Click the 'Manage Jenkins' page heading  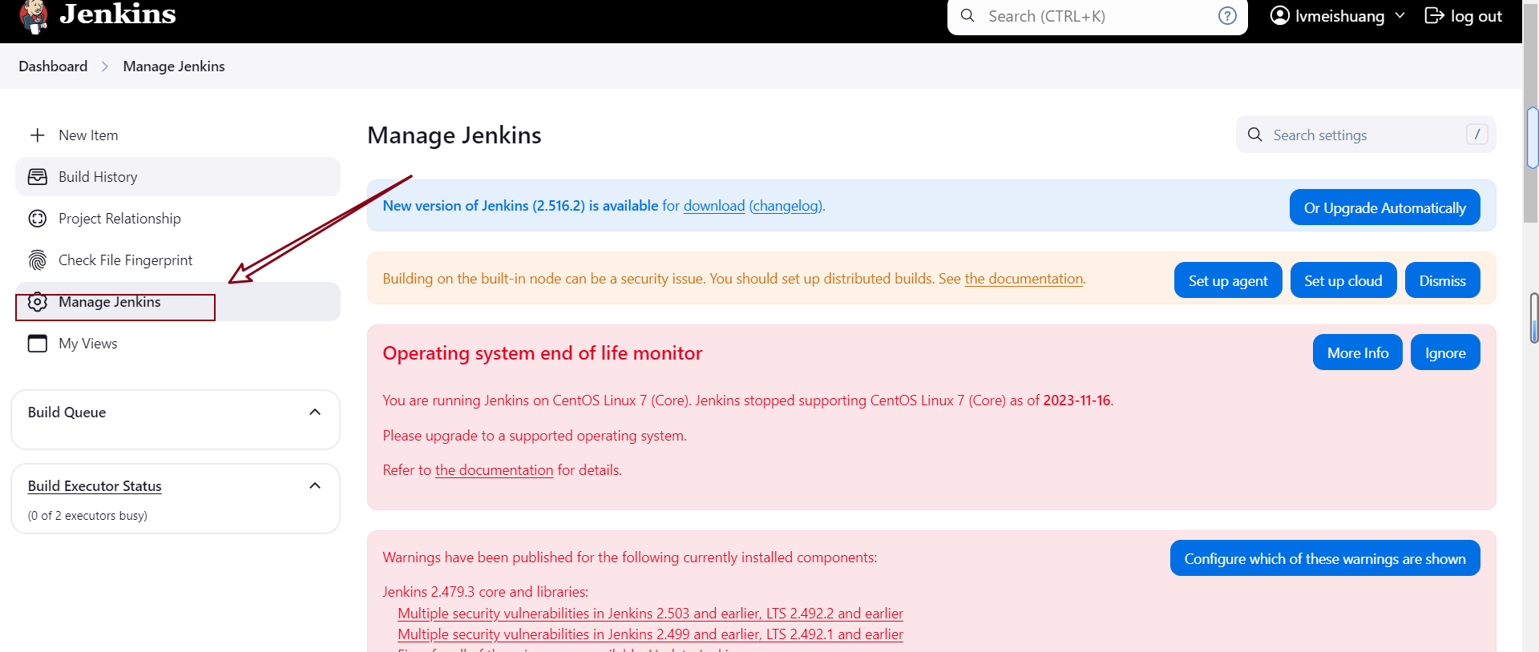click(454, 135)
